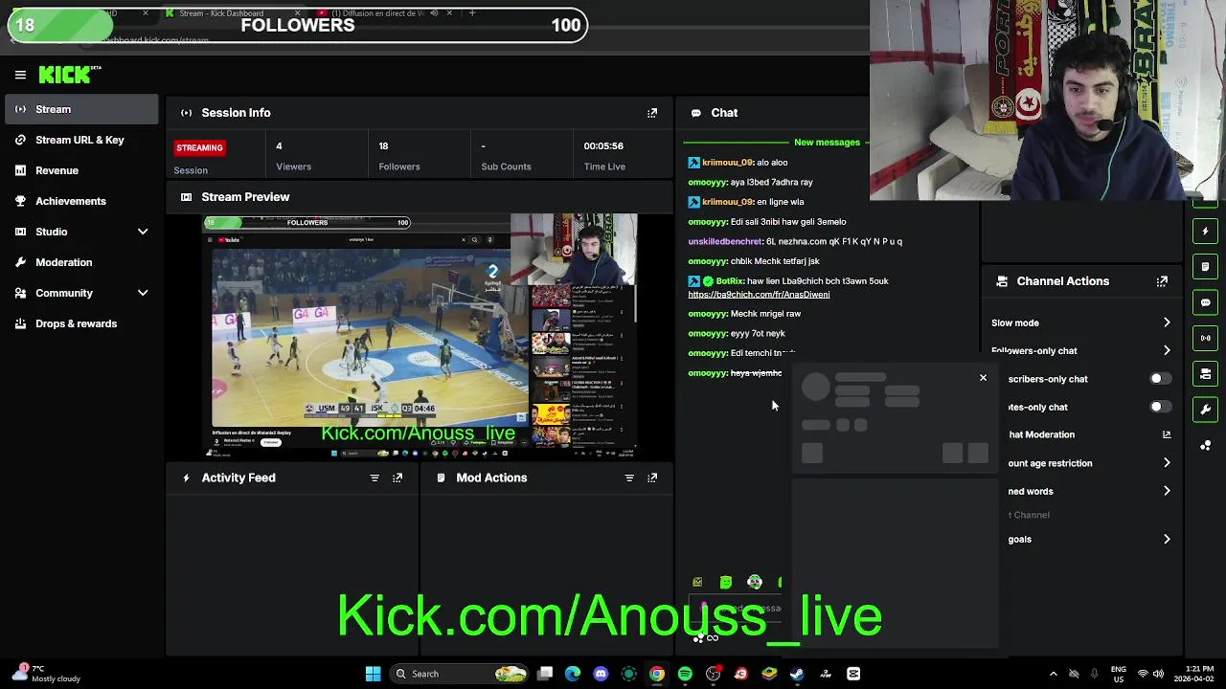Expand Followers-only chat settings
Screen dimensions: 1226x689
click(x=1167, y=351)
